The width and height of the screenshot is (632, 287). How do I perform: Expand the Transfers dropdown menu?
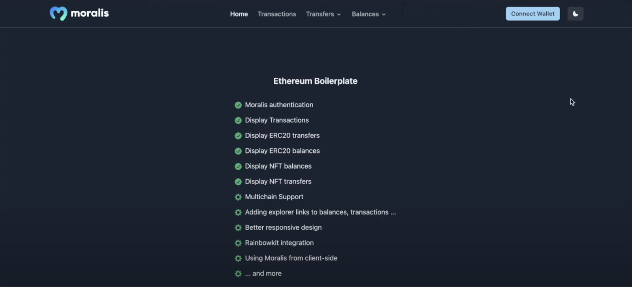(x=323, y=14)
